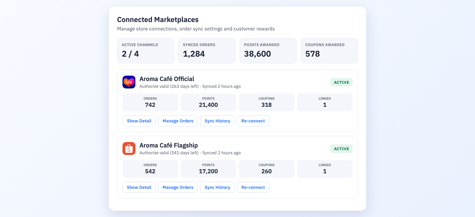Click the Connected Marketplaces heading
This screenshot has height=217, width=475.
pos(158,20)
